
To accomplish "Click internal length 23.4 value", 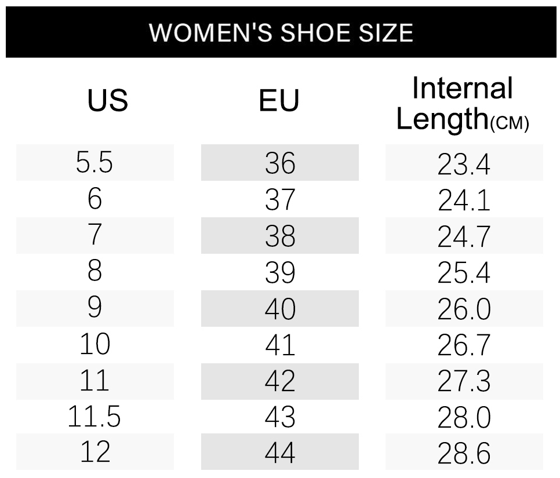I will (464, 164).
